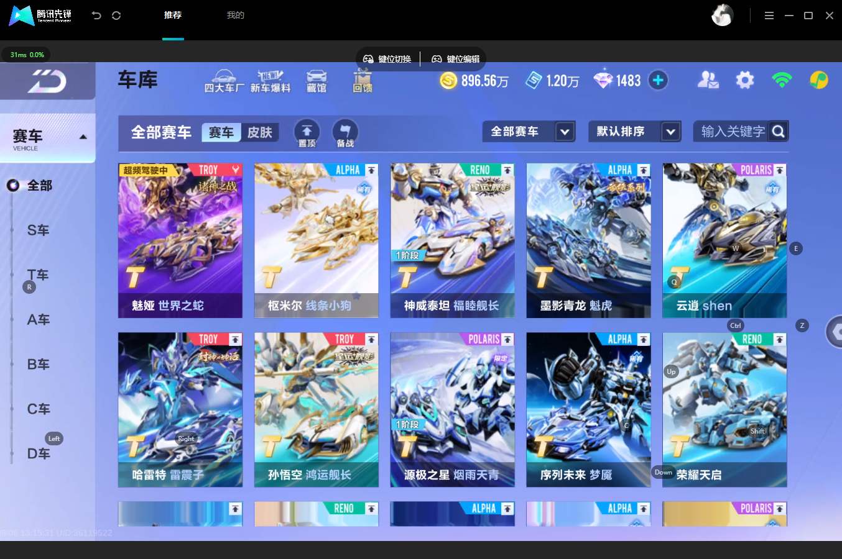The width and height of the screenshot is (842, 559).
Task: Toggle the pin on 墨影青龙 魁虎 card
Action: 644,170
